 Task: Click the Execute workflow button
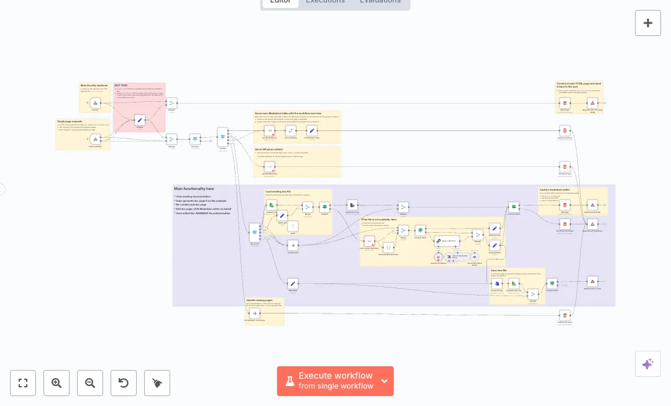[329, 381]
